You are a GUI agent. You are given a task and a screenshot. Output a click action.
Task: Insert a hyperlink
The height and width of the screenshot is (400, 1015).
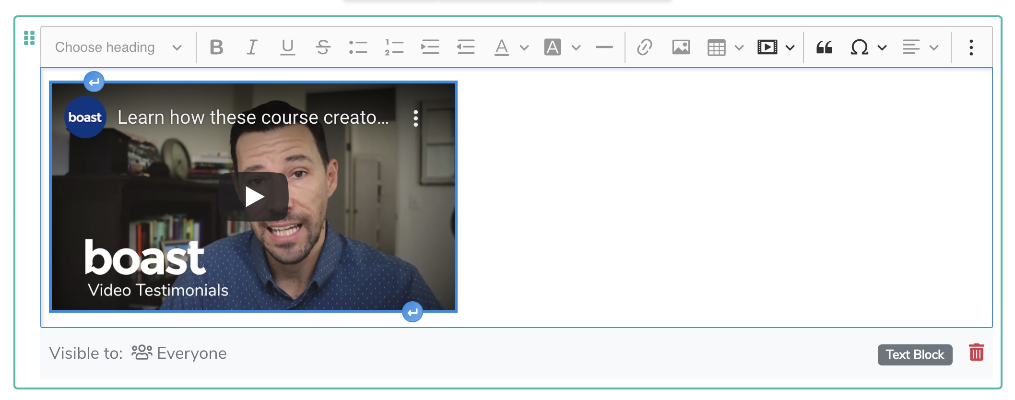click(x=644, y=47)
